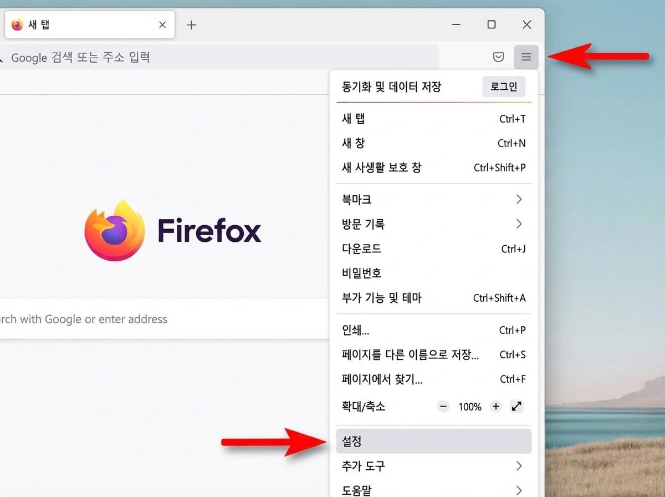Open a new tab with the plus icon
665x497 pixels.
[x=191, y=24]
